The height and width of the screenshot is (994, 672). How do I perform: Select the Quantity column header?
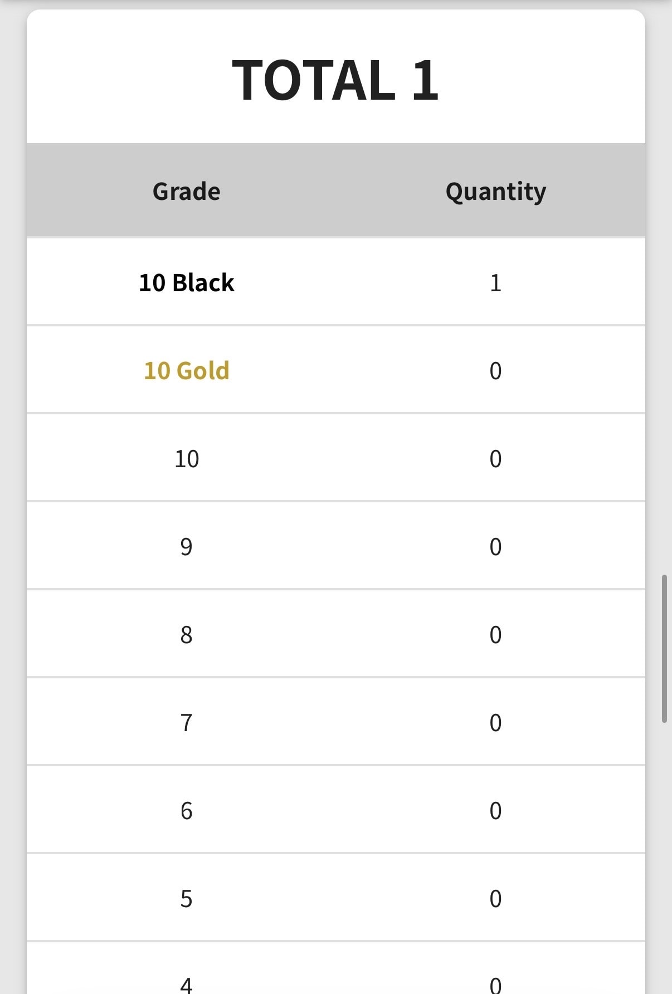[x=496, y=192]
